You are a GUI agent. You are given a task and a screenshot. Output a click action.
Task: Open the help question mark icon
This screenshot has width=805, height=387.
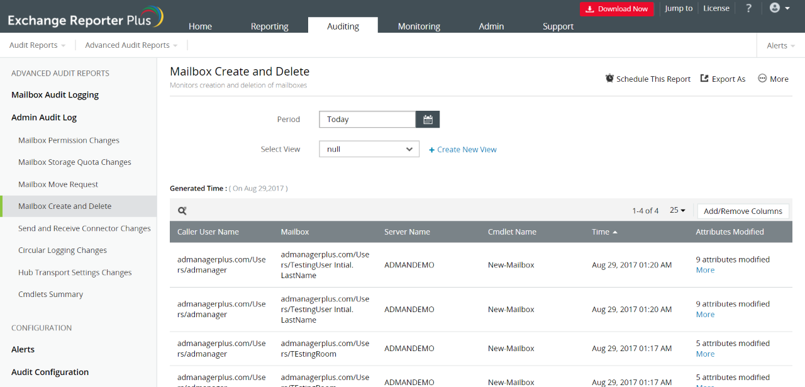pos(748,9)
